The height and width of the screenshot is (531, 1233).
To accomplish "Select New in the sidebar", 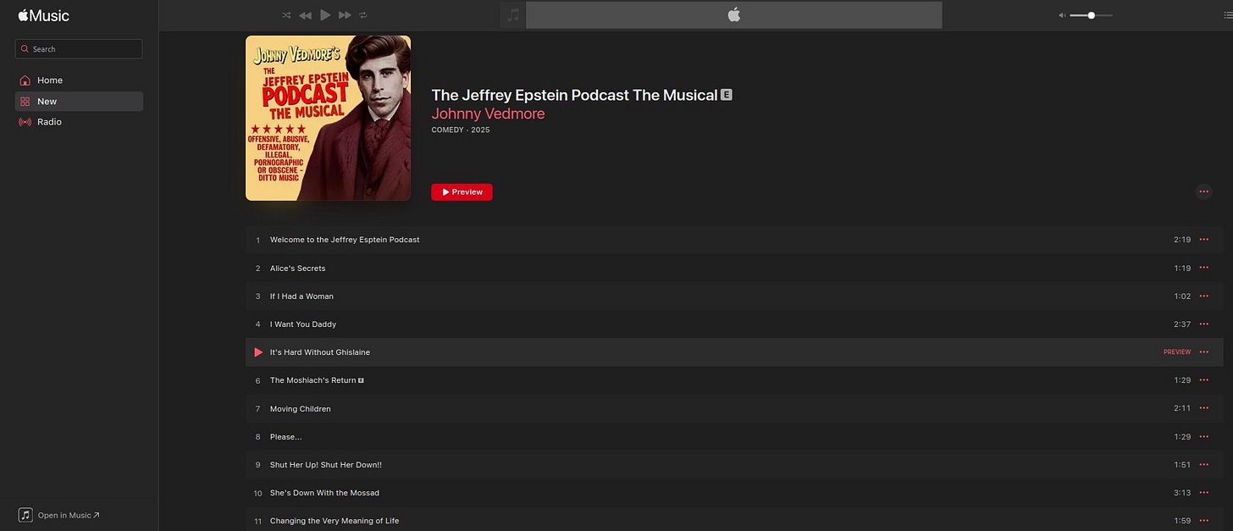I will tap(79, 101).
